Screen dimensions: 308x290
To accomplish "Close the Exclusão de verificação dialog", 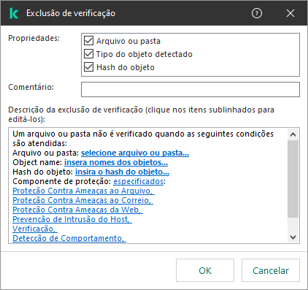I will (x=290, y=13).
